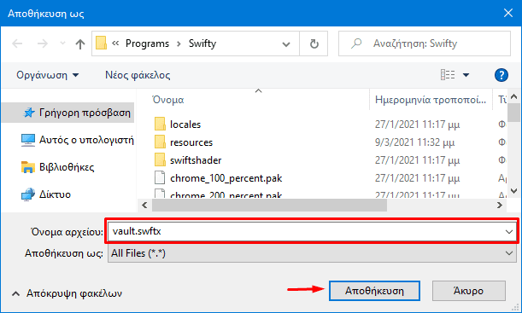Open more view options dropdown

point(466,75)
